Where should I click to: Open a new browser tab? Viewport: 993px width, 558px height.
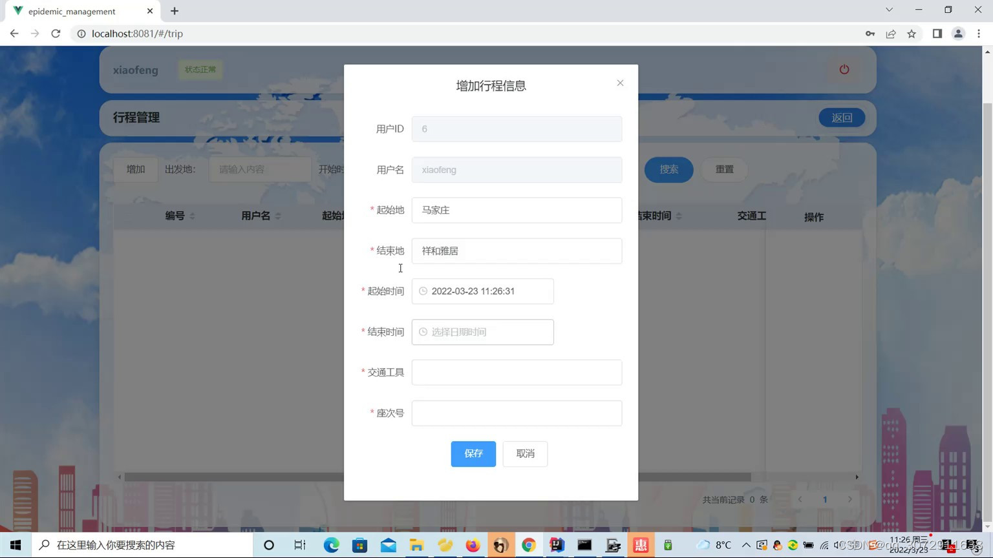pyautogui.click(x=175, y=11)
